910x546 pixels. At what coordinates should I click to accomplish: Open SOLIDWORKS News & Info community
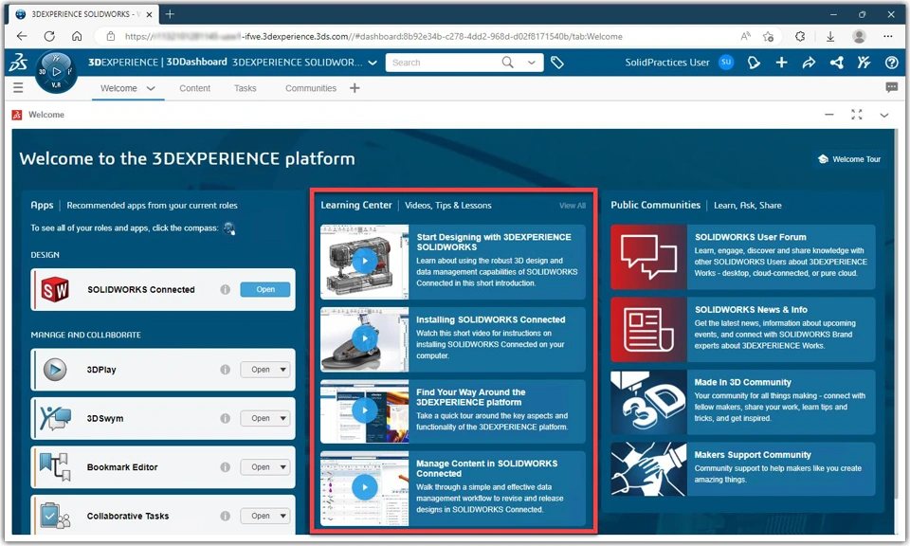[743, 330]
